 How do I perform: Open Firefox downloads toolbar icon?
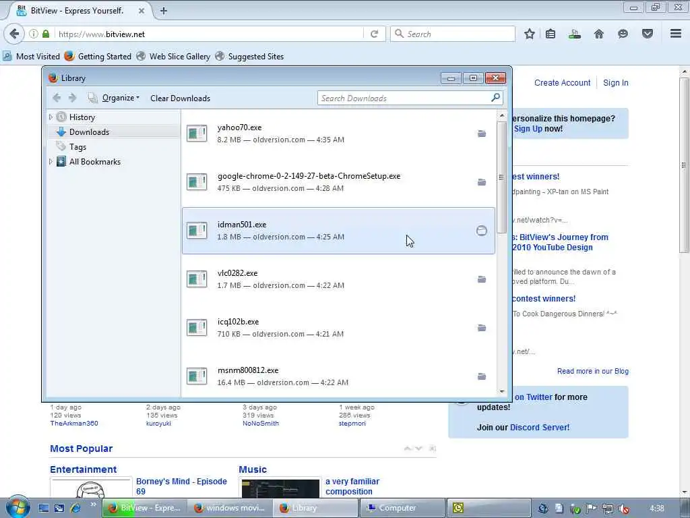click(x=575, y=34)
